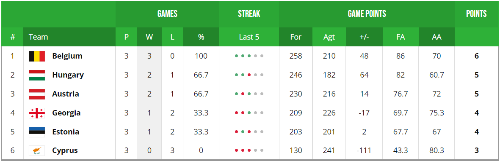
Task: Click Hungary's first green streak dot
Action: [236, 75]
